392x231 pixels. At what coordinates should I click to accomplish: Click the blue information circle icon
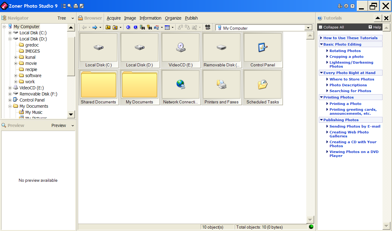[x=135, y=28]
